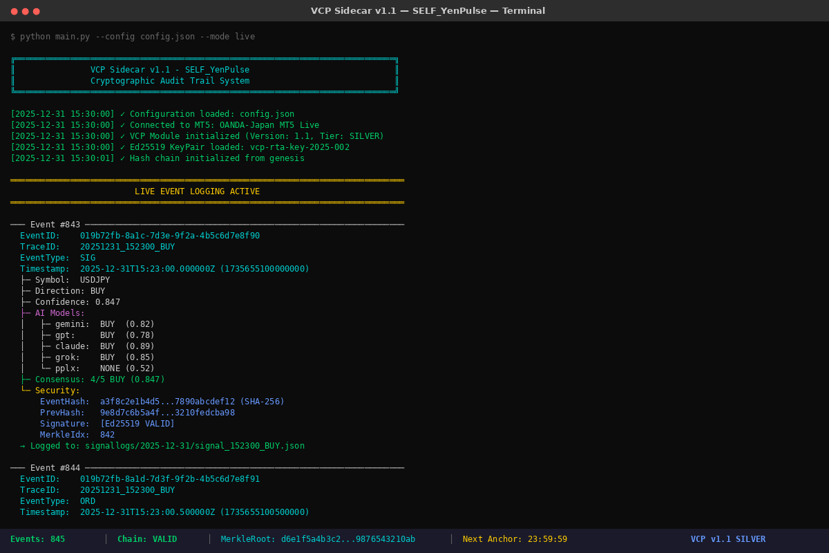Image resolution: width=829 pixels, height=553 pixels.
Task: Click the Event #843 section header
Action: (x=55, y=225)
